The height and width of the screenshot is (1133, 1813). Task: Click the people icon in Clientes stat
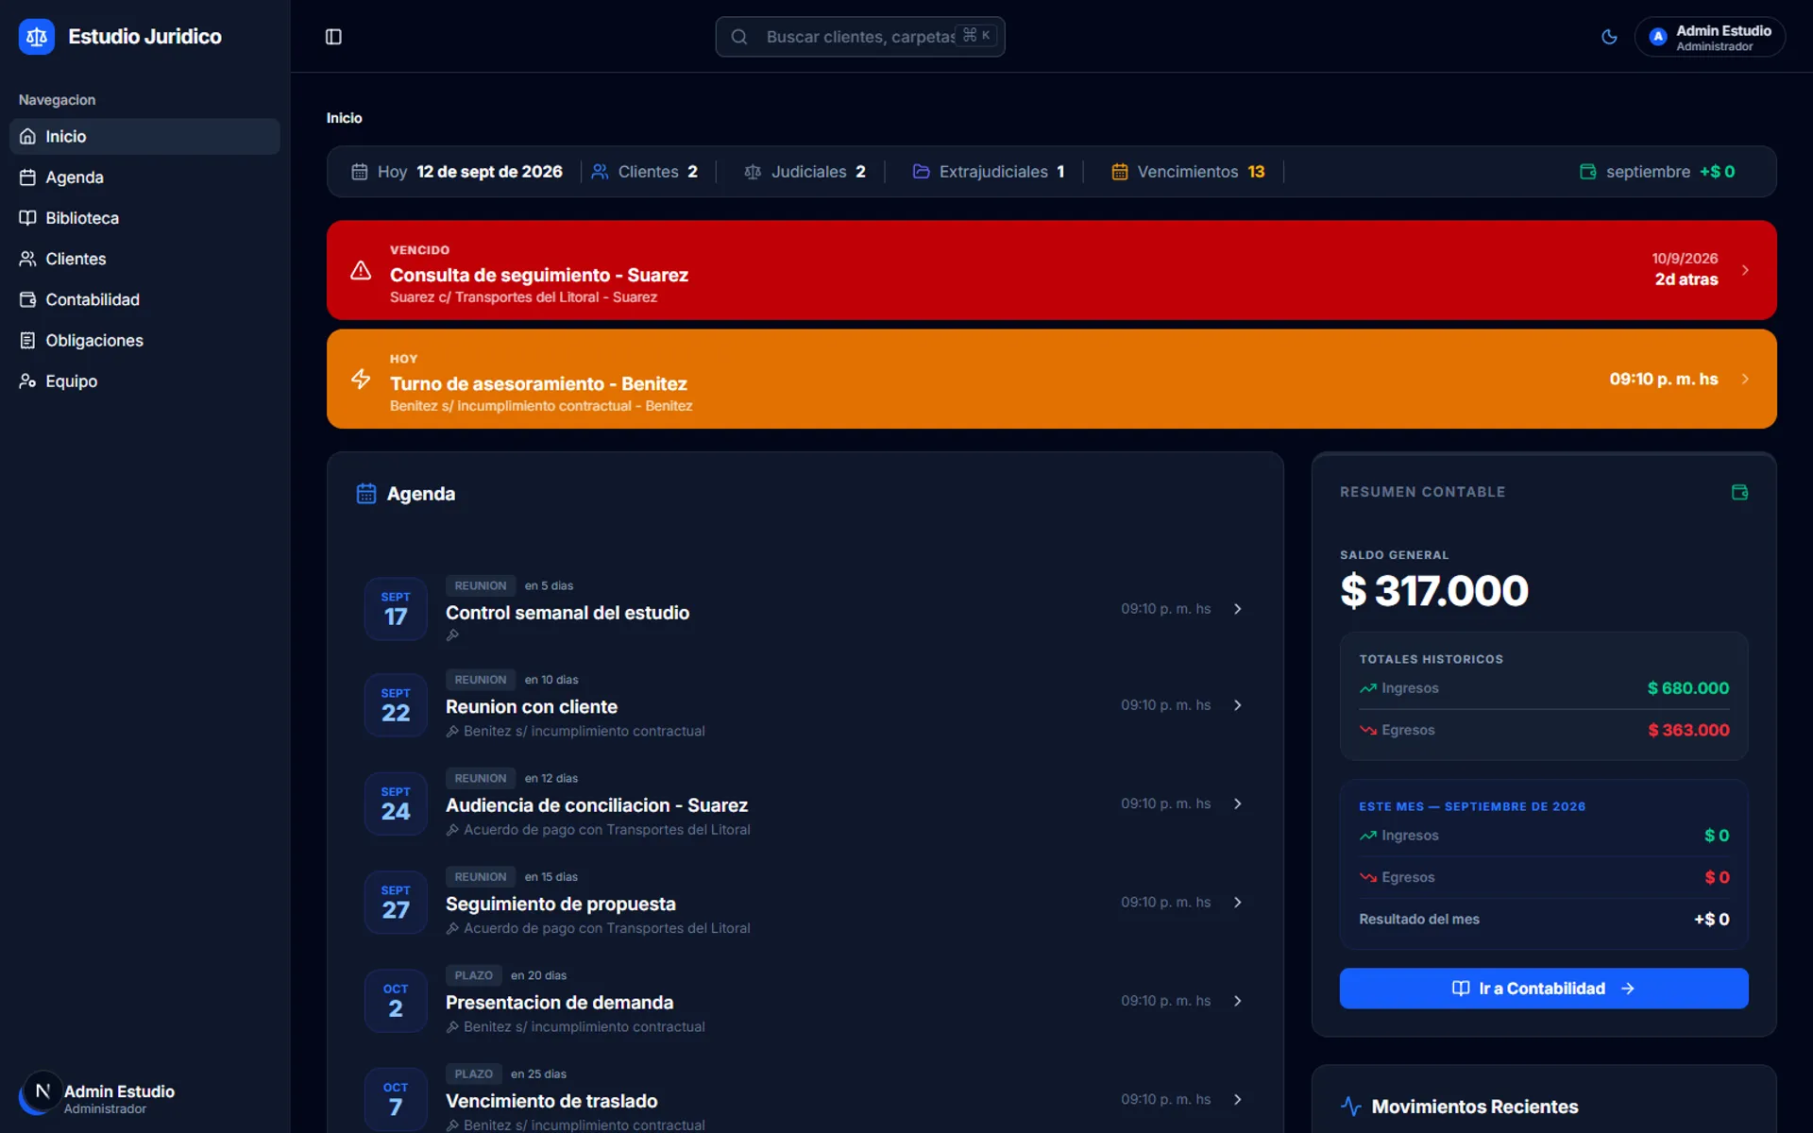point(600,172)
